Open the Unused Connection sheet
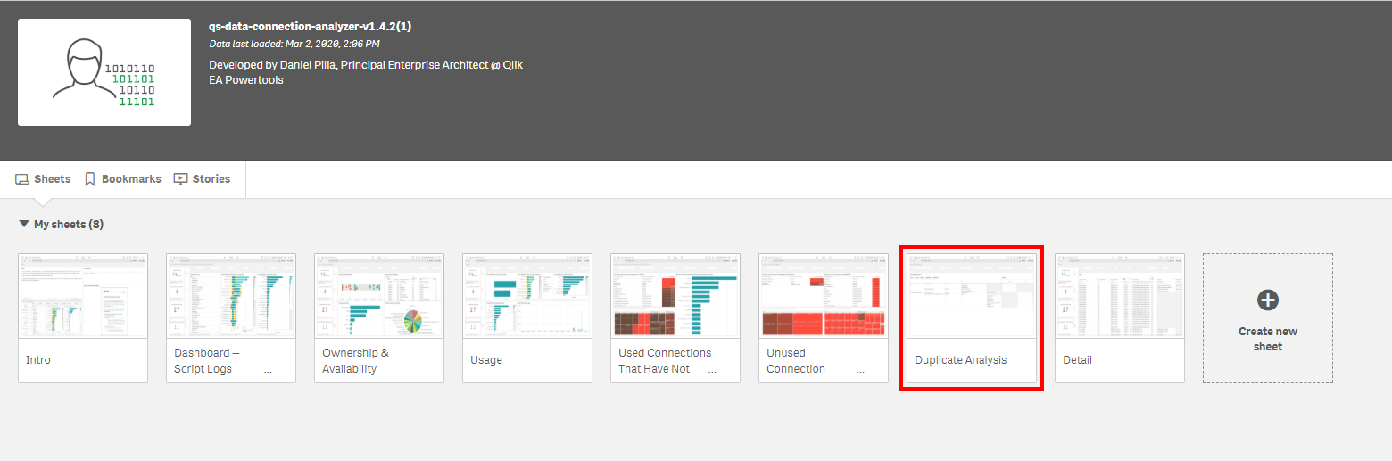Viewport: 1392px width, 461px height. pos(824,297)
